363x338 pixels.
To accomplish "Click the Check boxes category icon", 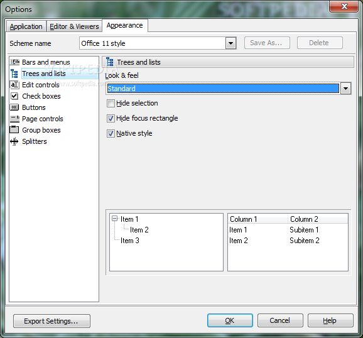I will (x=14, y=96).
